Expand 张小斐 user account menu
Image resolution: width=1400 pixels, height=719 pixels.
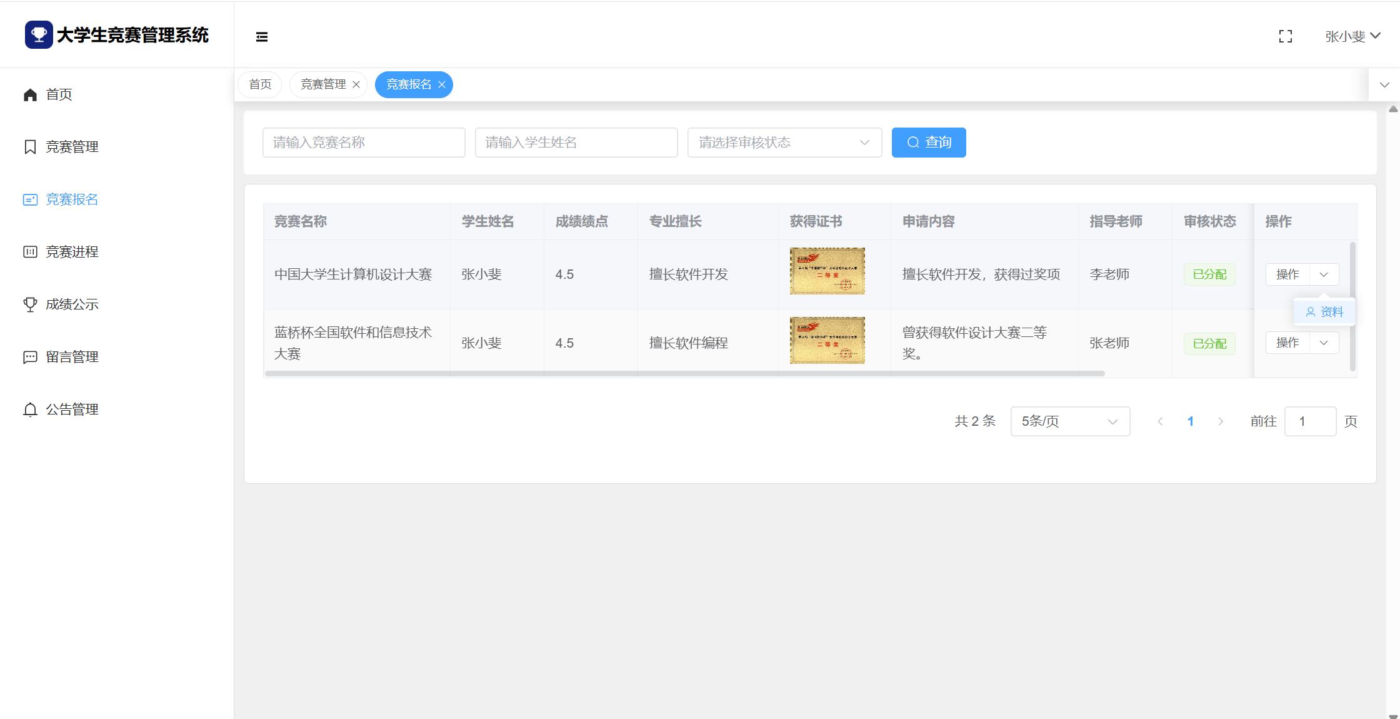(1352, 37)
